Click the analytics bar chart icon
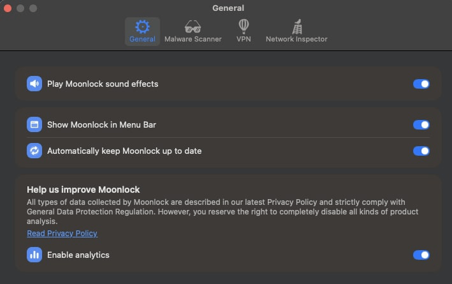The width and height of the screenshot is (452, 284). pyautogui.click(x=34, y=255)
